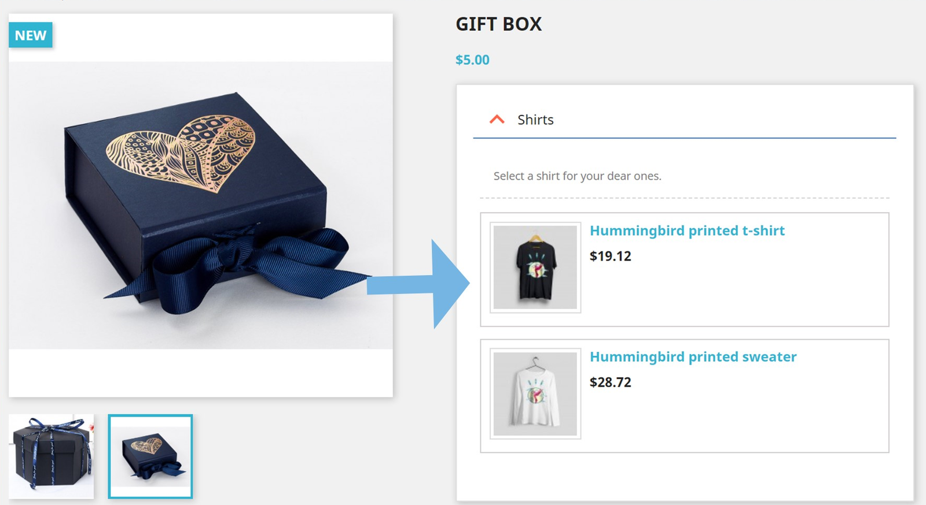The width and height of the screenshot is (926, 505).
Task: Click the dashed divider below the description
Action: click(x=684, y=198)
